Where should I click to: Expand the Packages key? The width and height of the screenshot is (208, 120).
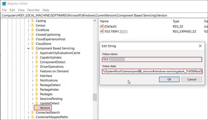33,94
